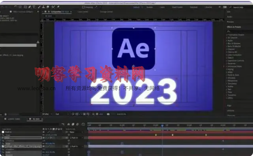Click the frame blending icon in timeline header
Screen dimensions: 253x156
click(x=73, y=124)
